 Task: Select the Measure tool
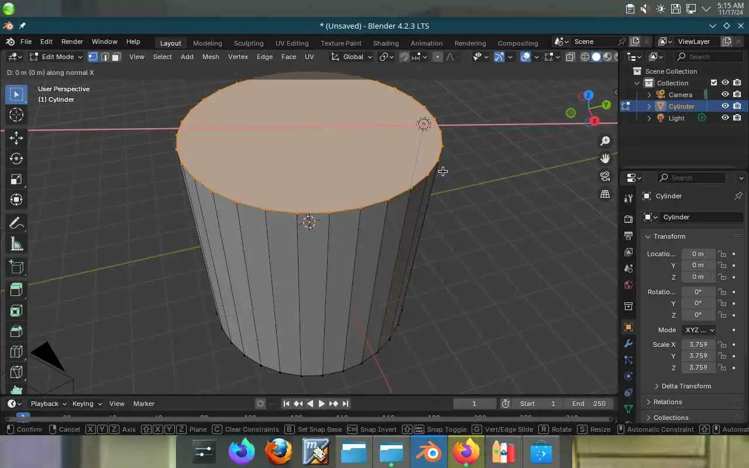[16, 245]
